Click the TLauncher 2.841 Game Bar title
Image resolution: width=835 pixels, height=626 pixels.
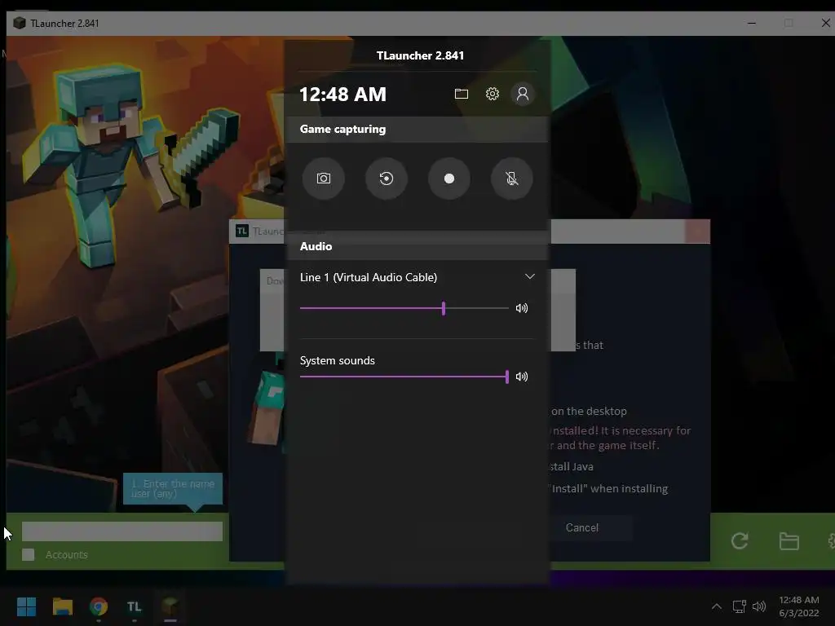click(x=420, y=55)
